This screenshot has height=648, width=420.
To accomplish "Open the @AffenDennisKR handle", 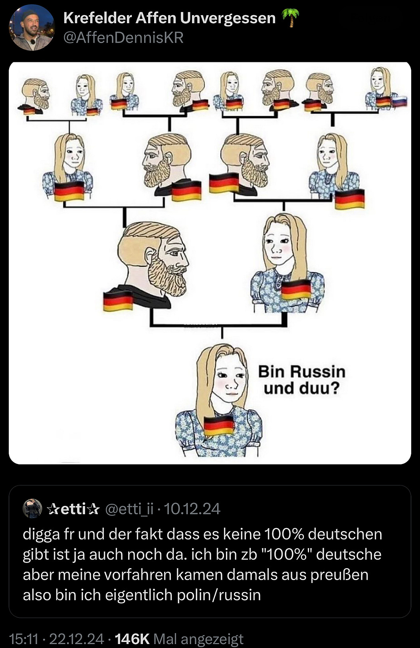I will click(x=123, y=38).
